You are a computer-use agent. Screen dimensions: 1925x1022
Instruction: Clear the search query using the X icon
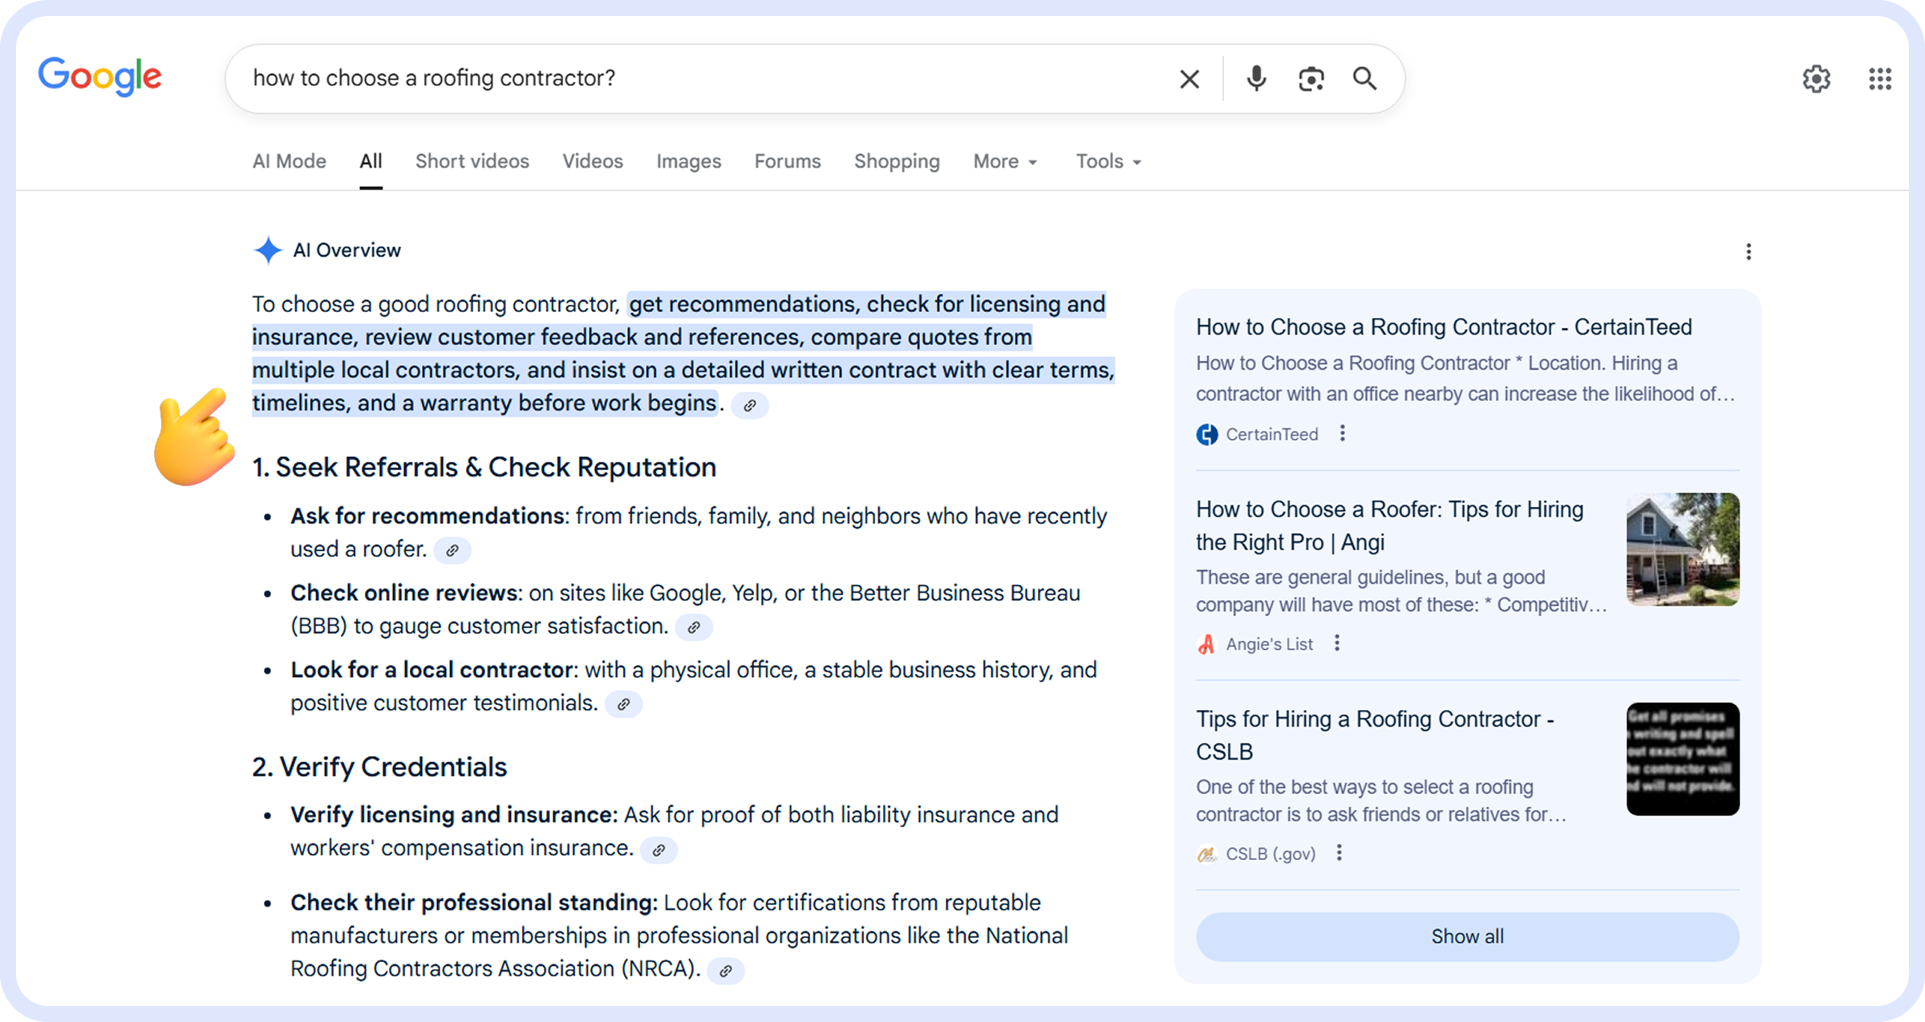tap(1189, 78)
